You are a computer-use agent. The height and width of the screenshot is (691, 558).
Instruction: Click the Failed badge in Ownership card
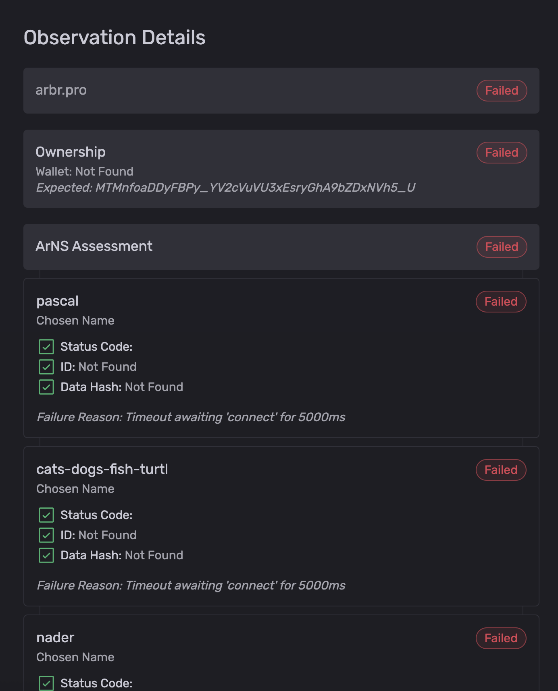[x=502, y=153]
